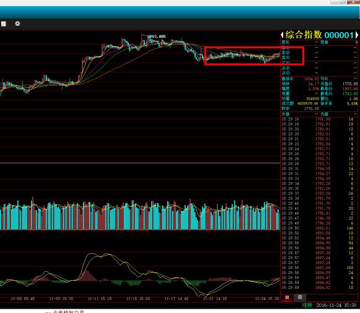
Task: Click the 外盘 column header
Action: click(286, 114)
